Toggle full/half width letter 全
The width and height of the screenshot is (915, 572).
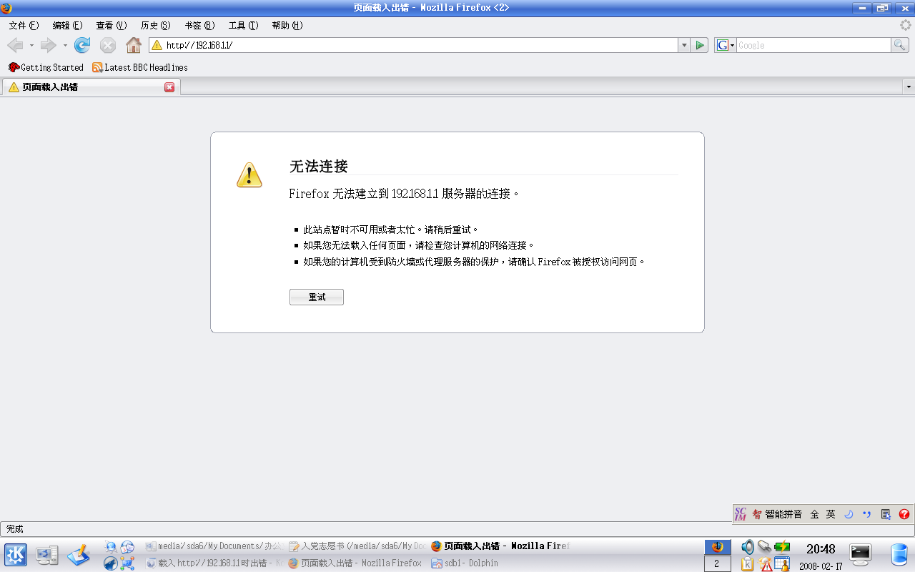pyautogui.click(x=814, y=514)
